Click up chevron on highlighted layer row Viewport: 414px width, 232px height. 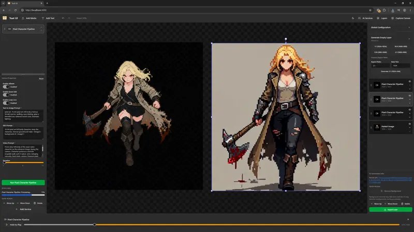[x=410, y=100]
